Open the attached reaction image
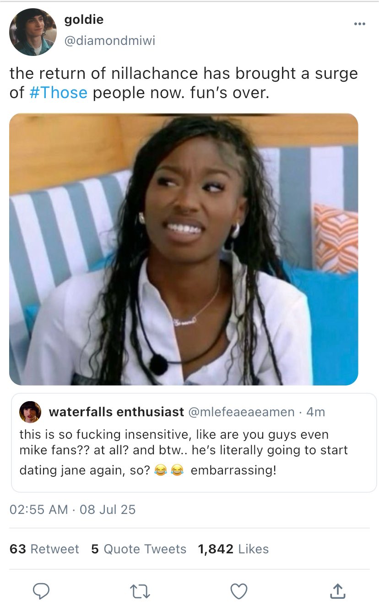379x607 pixels. (x=184, y=249)
